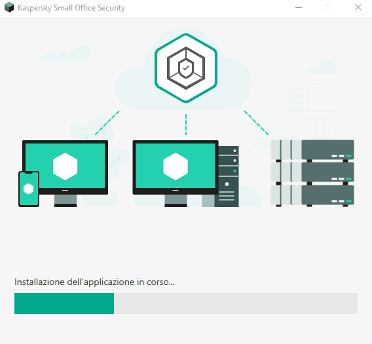Image resolution: width=372 pixels, height=344 pixels.
Task: Click the left monitor illustration
Action: coord(65,173)
